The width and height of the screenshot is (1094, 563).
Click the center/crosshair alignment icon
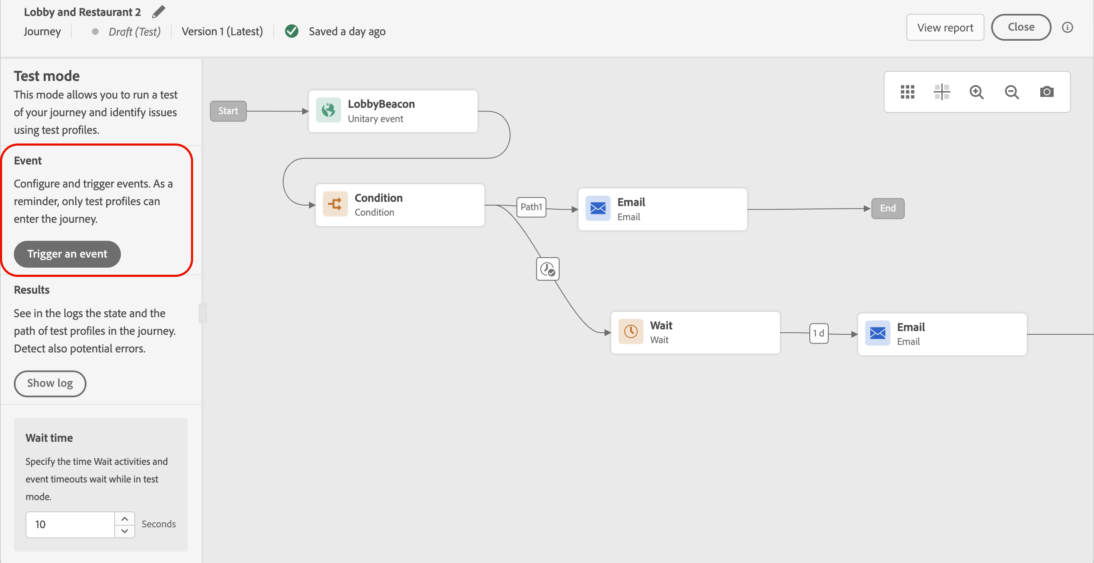942,91
